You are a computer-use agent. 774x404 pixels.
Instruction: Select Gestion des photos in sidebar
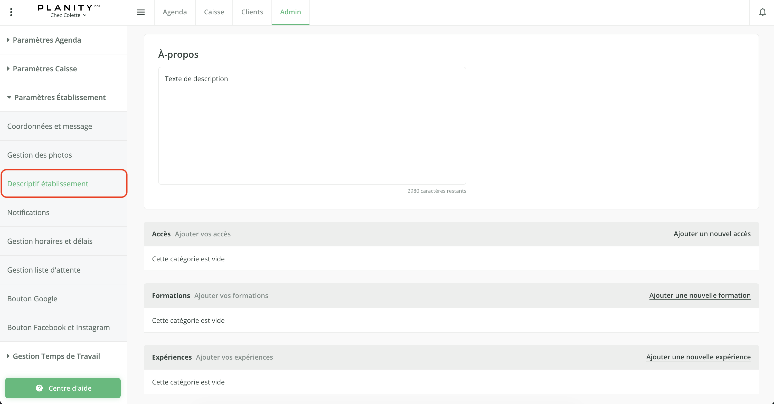[x=40, y=155]
